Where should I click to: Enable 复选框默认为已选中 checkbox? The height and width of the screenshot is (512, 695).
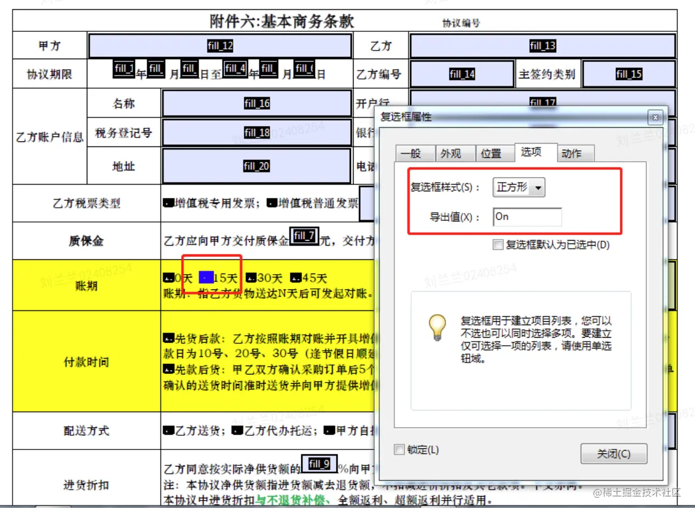pos(498,245)
